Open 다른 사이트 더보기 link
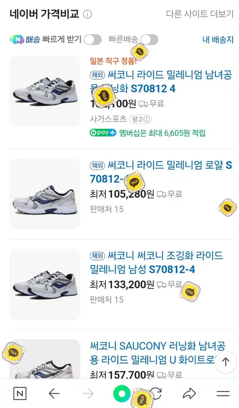The image size is (239, 408). pyautogui.click(x=200, y=14)
